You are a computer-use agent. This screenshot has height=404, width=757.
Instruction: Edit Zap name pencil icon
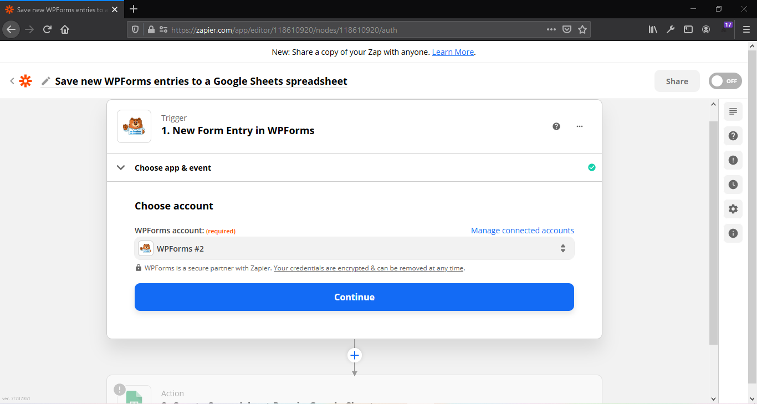[x=46, y=81]
